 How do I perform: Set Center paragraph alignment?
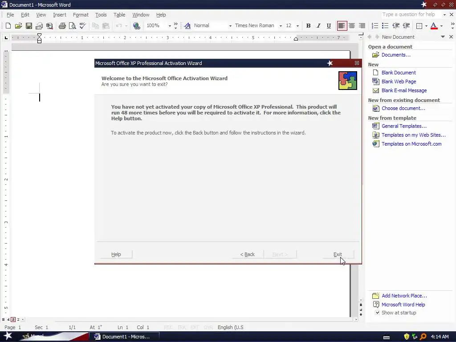pyautogui.click(x=352, y=25)
